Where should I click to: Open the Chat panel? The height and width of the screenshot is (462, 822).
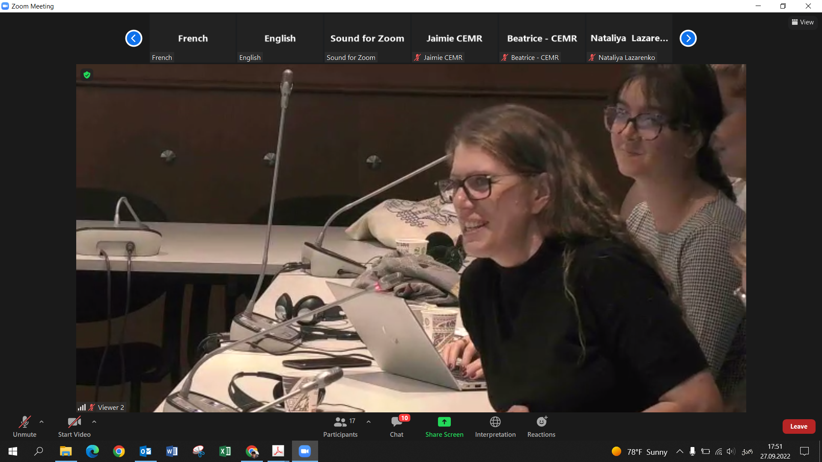[x=397, y=426]
